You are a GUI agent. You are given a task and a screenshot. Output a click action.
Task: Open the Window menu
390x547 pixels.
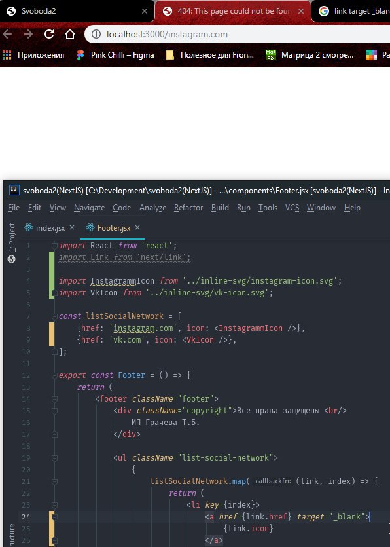[321, 208]
